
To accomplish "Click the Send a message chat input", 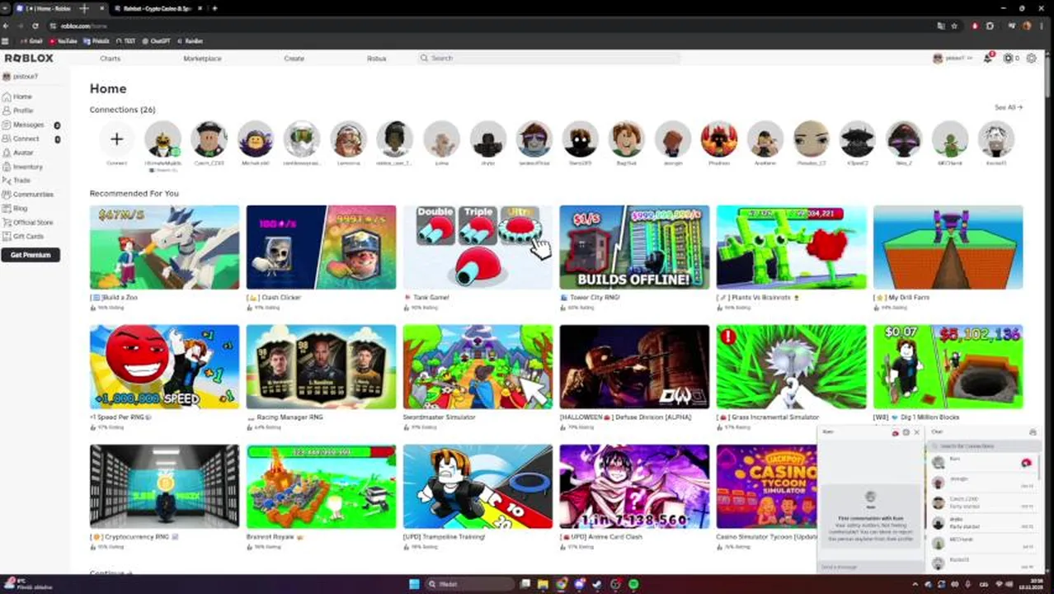I will tap(870, 567).
